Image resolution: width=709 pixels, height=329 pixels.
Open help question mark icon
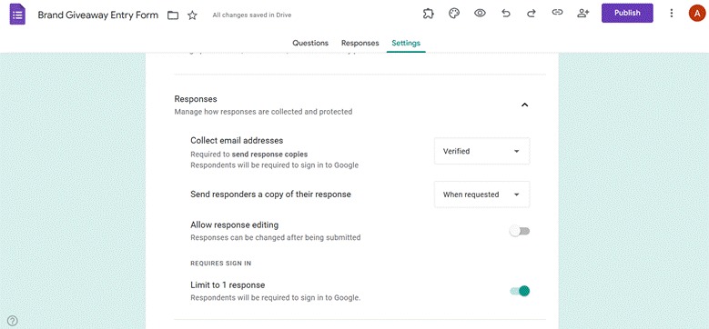13,321
